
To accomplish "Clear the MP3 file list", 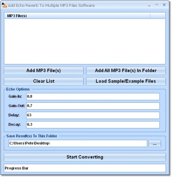I will pos(43,81).
